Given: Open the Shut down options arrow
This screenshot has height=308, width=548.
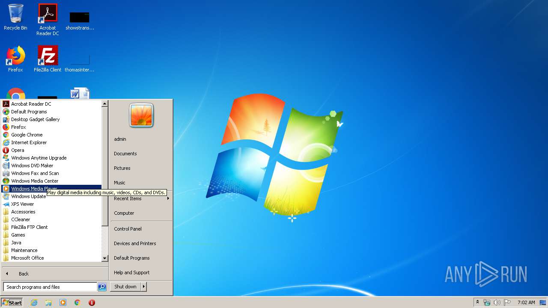Looking at the screenshot, I should tap(144, 287).
